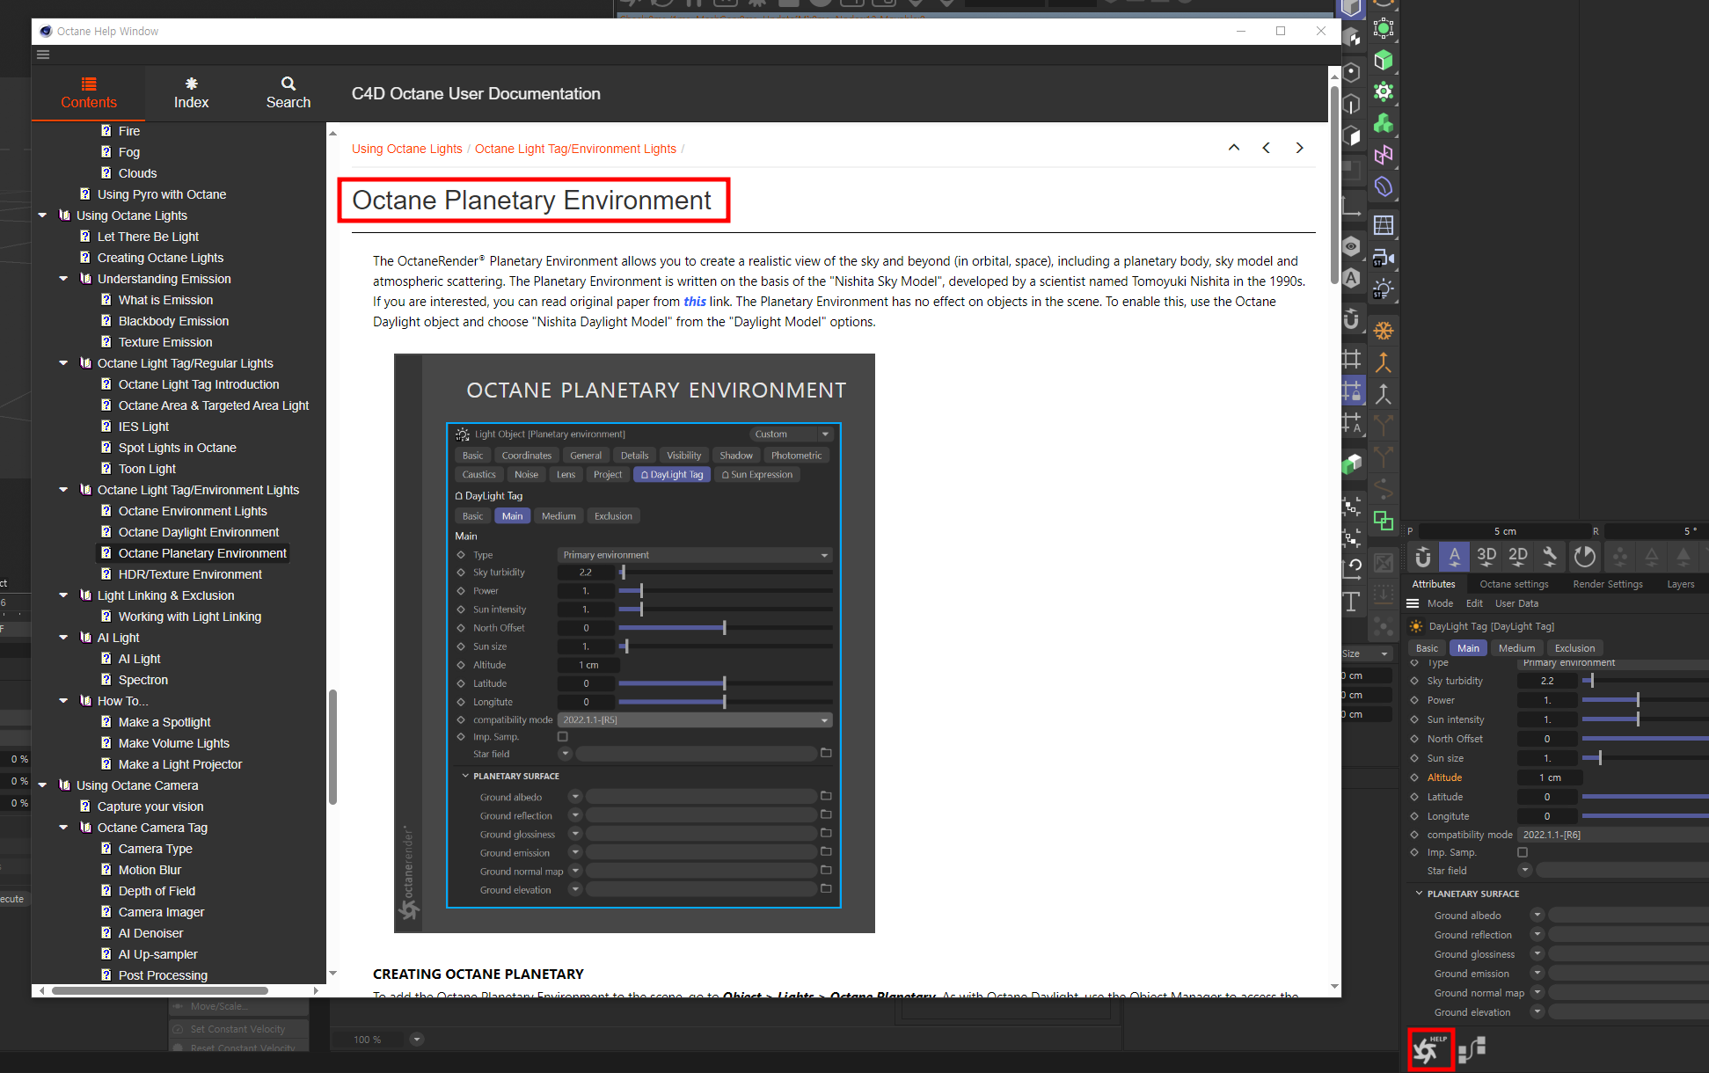Open the User Data menu
This screenshot has height=1073, width=1709.
[1516, 603]
